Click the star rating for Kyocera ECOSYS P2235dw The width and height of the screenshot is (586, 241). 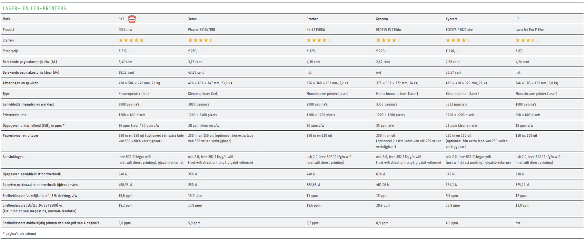pyautogui.click(x=389, y=40)
